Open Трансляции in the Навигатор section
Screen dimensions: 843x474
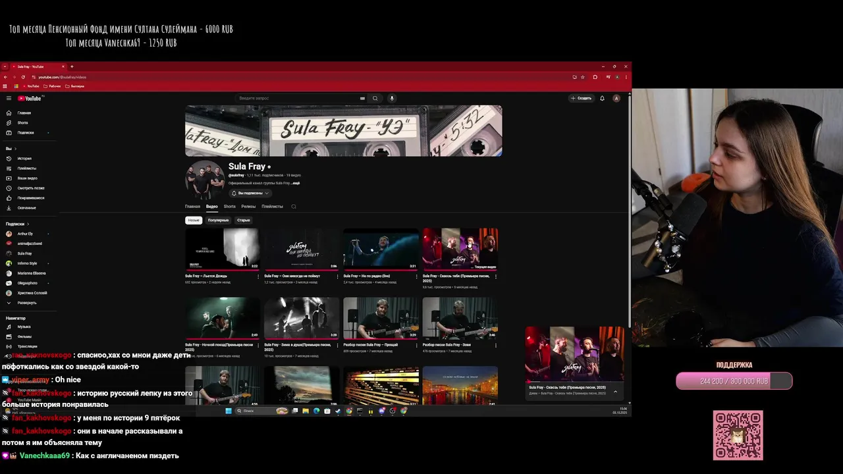[x=27, y=346]
